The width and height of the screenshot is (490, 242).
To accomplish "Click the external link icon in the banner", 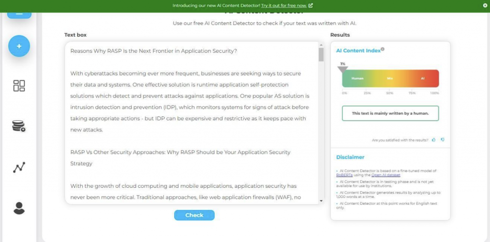I will [311, 5].
